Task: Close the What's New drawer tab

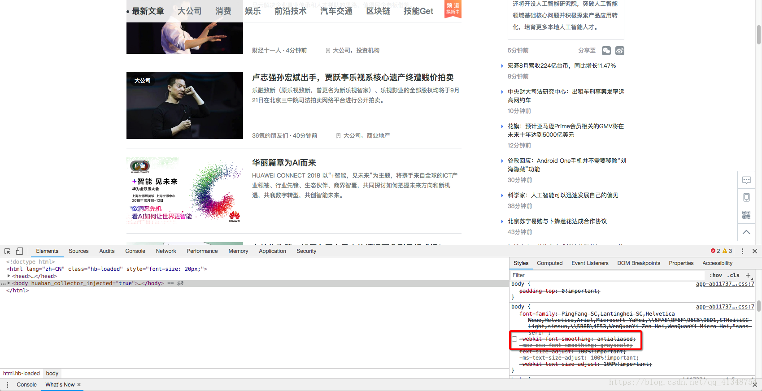Action: click(x=79, y=384)
